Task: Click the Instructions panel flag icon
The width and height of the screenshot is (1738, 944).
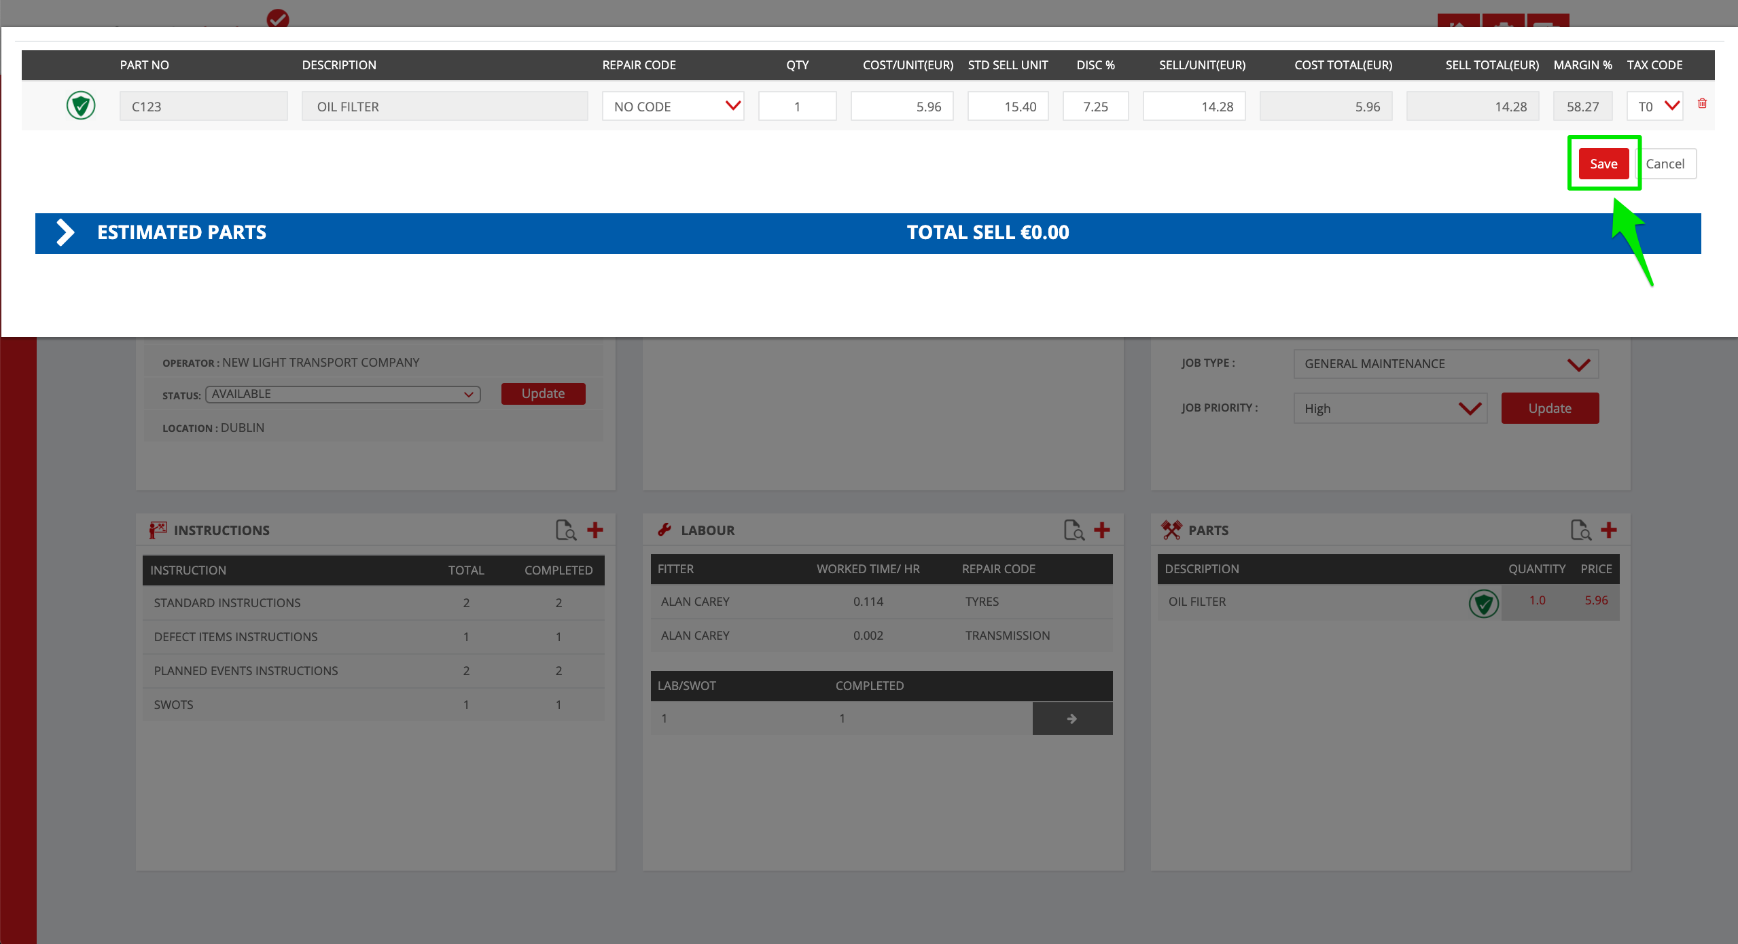Action: (158, 530)
